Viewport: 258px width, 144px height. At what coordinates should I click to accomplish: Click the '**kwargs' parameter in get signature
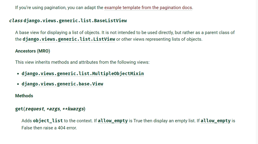[73, 109]
